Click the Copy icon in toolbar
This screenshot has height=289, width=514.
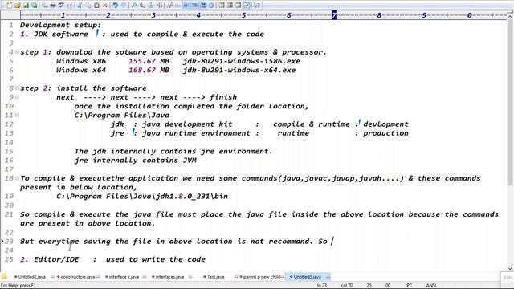88,6
